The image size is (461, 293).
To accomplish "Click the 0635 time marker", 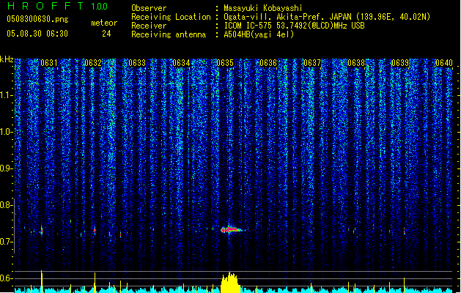I will [x=225, y=63].
